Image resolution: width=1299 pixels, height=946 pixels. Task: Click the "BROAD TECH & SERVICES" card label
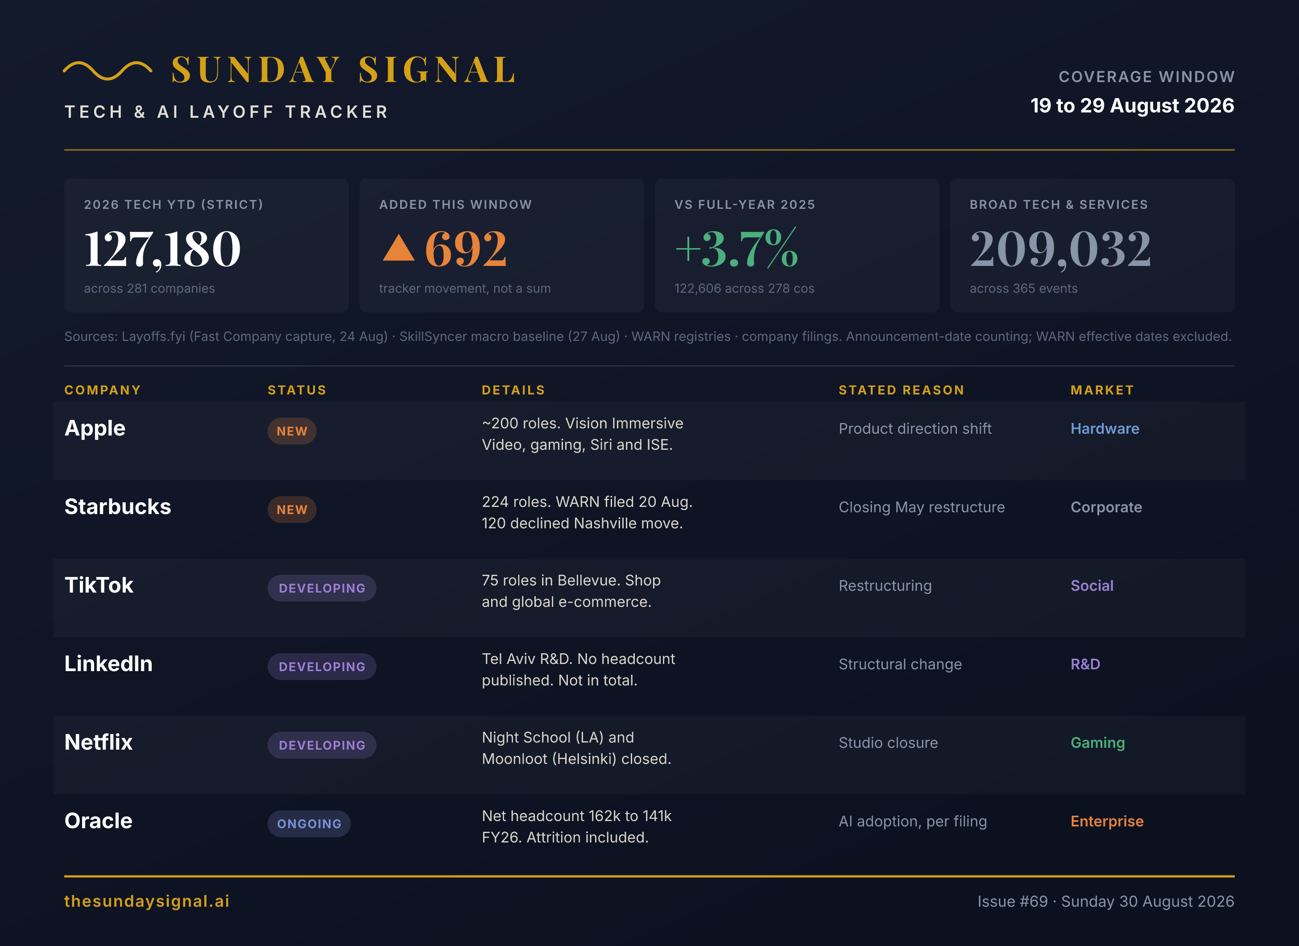(x=1059, y=204)
